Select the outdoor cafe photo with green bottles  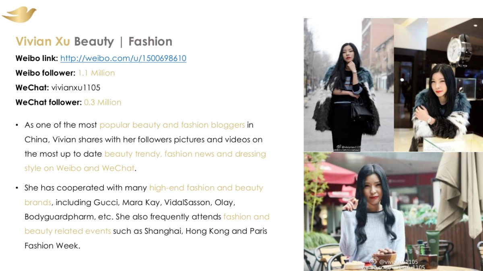pyautogui.click(x=393, y=211)
